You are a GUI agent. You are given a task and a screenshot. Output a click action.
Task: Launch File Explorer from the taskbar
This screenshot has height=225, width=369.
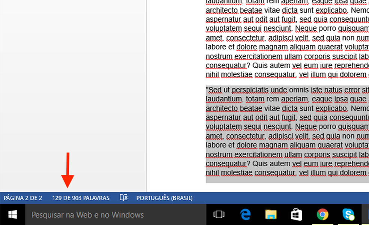point(271,214)
